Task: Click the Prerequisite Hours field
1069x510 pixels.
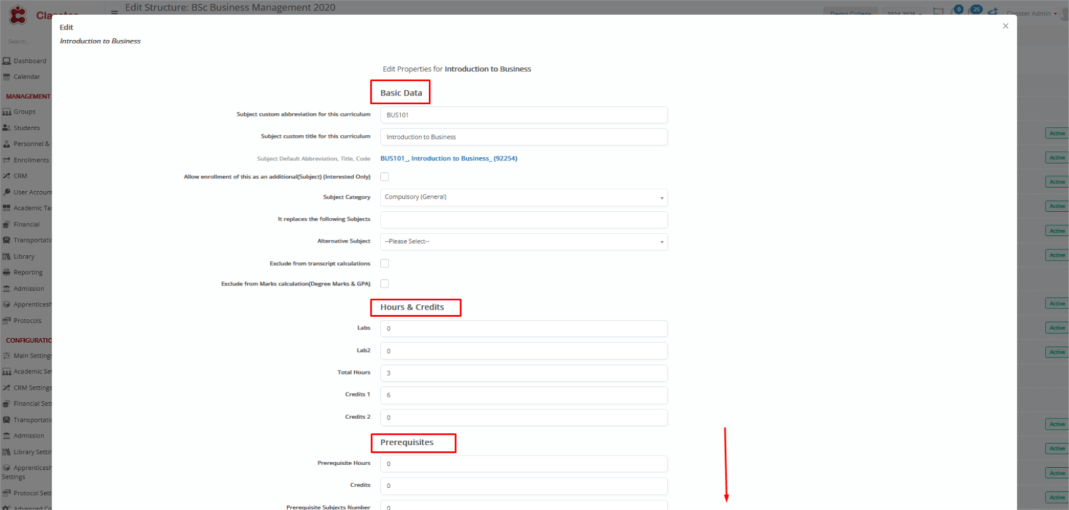Action: pos(523,463)
